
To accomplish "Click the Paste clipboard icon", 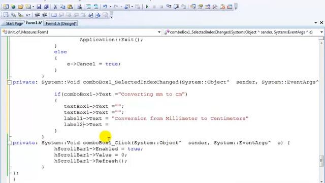I will (70, 7).
